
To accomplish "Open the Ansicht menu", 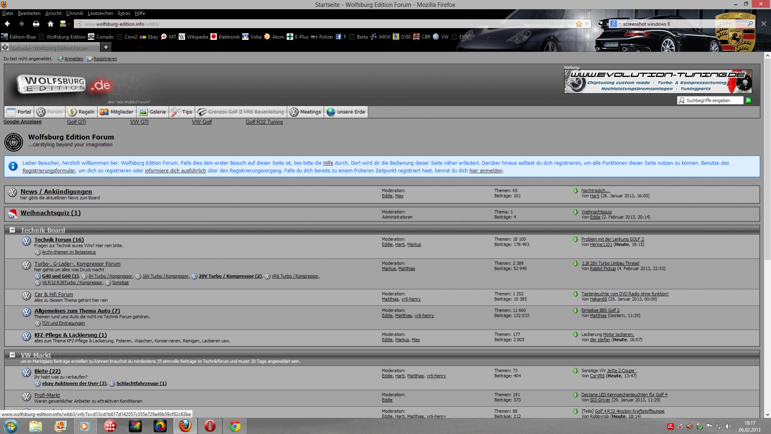I will (53, 13).
